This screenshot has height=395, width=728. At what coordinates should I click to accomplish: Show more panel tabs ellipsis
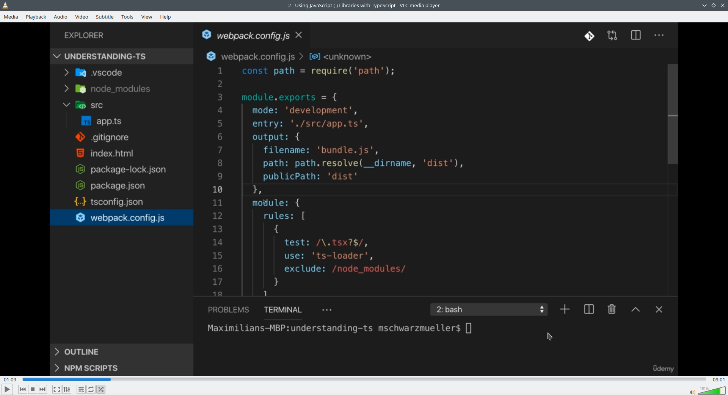[327, 310]
